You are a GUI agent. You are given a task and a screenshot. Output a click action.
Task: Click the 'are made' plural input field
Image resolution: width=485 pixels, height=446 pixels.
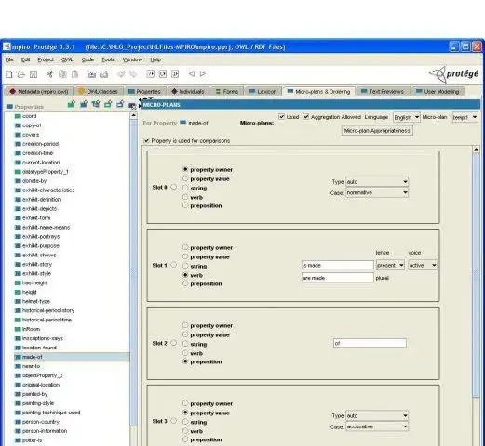point(338,278)
